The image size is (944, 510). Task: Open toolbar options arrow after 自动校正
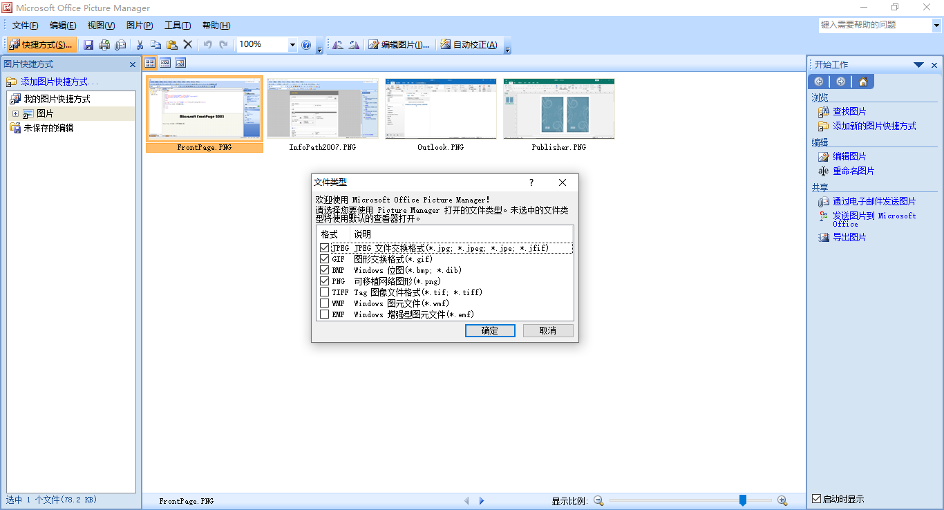pyautogui.click(x=507, y=48)
